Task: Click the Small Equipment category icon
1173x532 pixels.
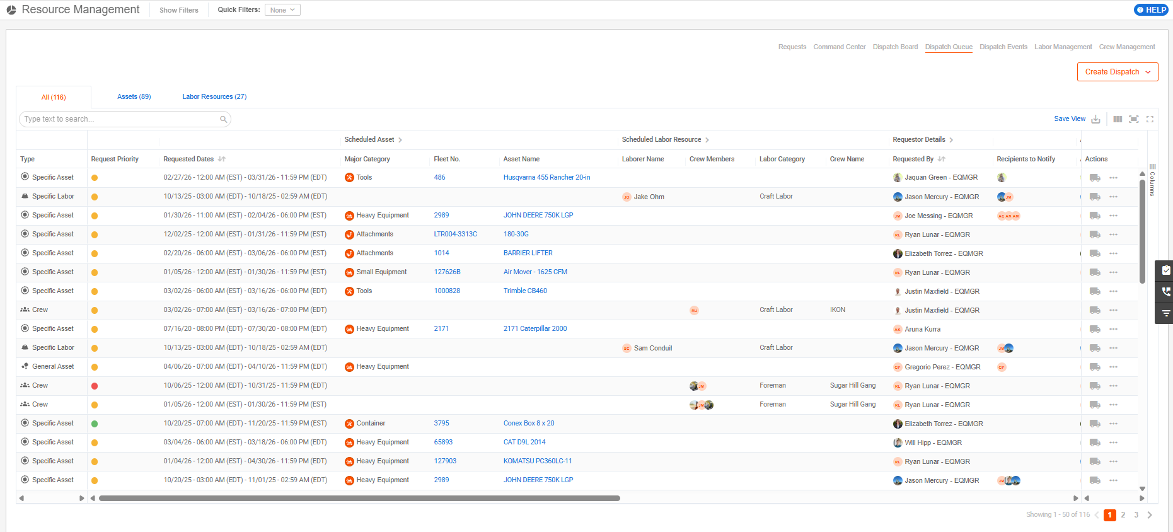Action: [x=349, y=272]
